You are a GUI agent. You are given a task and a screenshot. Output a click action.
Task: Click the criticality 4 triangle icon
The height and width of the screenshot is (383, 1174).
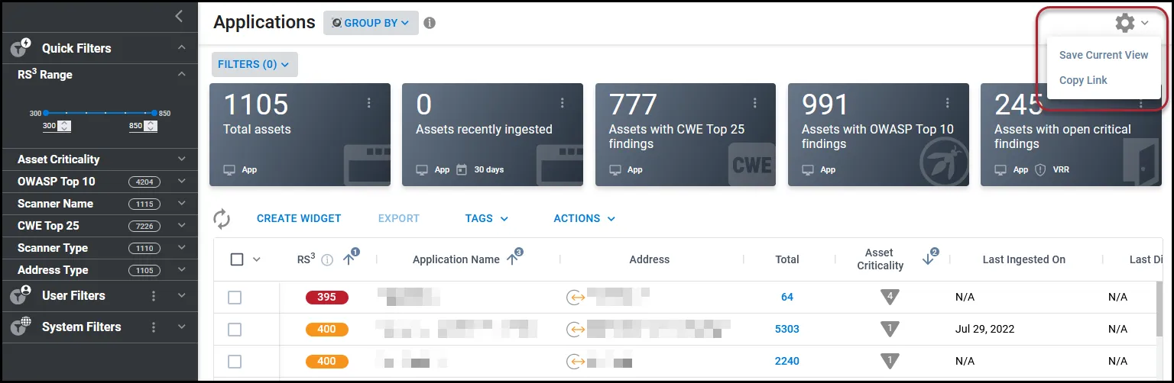(890, 297)
